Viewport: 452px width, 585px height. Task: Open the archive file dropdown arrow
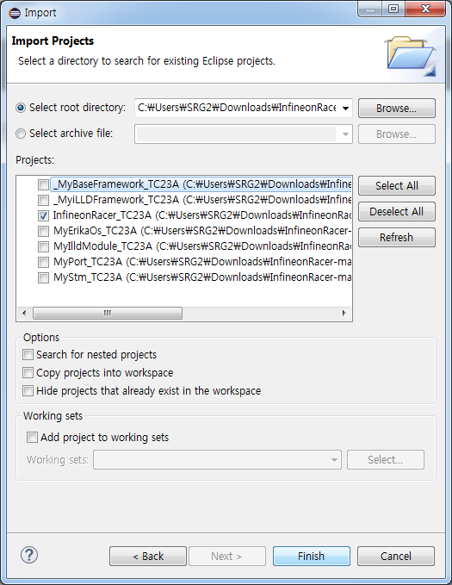point(345,134)
